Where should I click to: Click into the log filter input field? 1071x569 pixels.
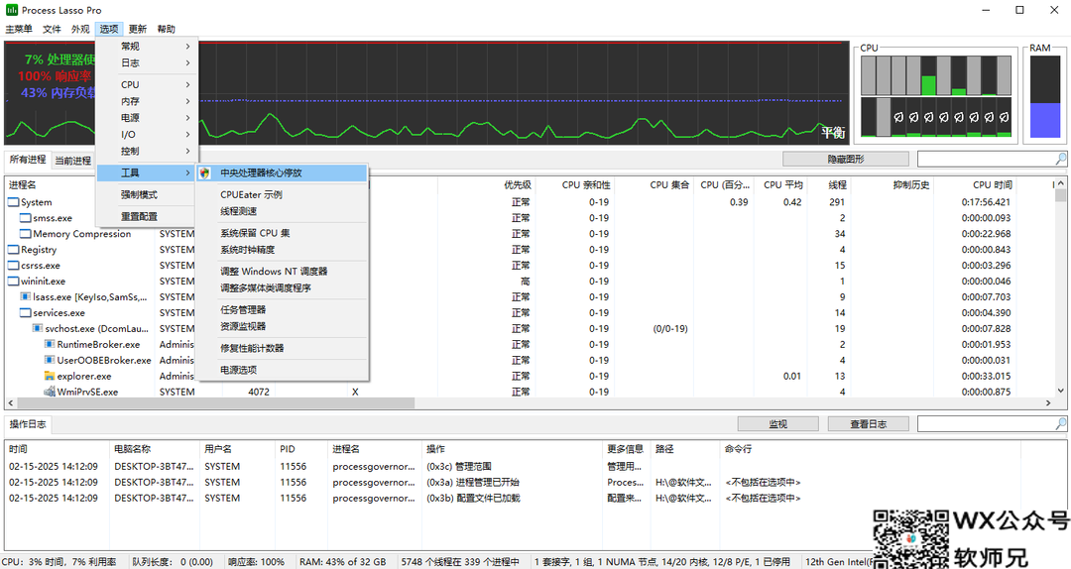(986, 424)
